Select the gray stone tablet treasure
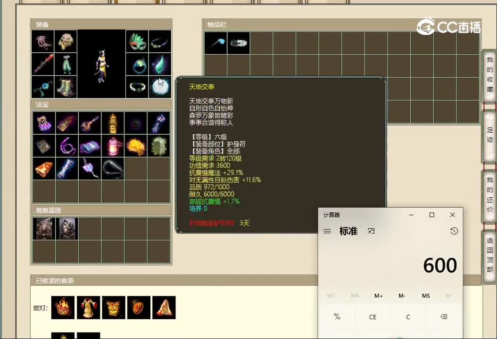The height and width of the screenshot is (339, 497). pos(44,145)
